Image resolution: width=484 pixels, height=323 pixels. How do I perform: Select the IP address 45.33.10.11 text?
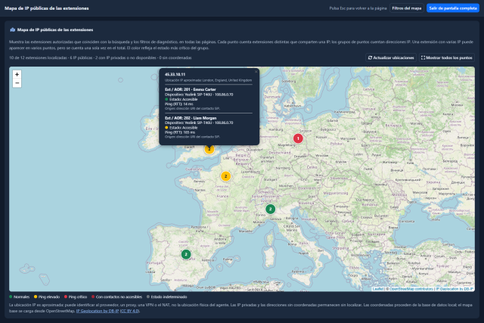point(175,74)
